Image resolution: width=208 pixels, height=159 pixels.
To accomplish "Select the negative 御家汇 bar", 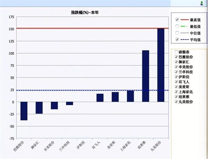I will [x=39, y=108].
